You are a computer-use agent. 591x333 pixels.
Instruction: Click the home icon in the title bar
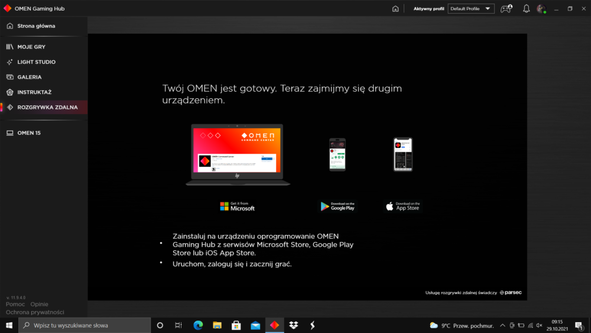(395, 9)
